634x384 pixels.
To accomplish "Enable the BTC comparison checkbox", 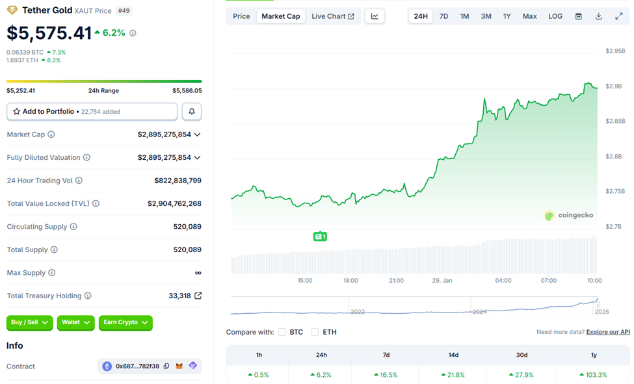I will 282,332.
